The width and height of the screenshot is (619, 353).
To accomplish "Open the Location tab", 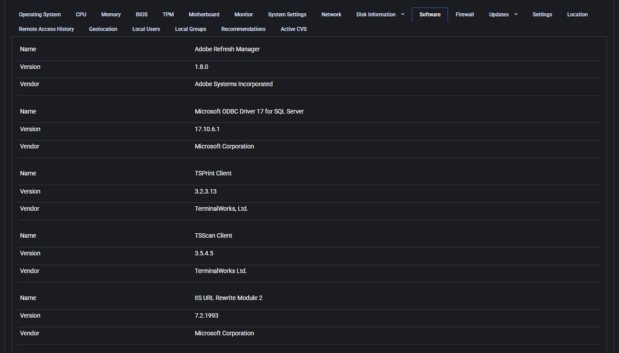I will click(577, 15).
